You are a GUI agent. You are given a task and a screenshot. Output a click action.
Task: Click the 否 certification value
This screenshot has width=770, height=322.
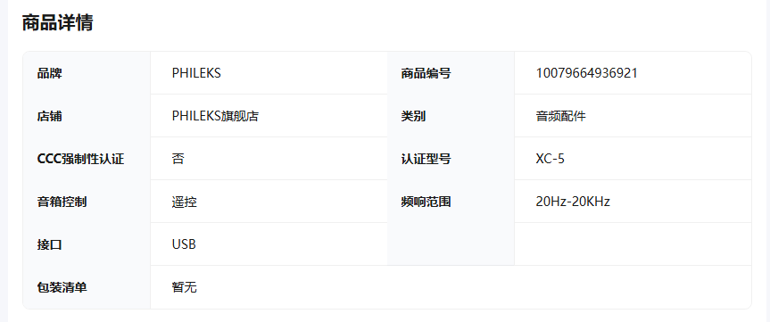[x=178, y=159]
